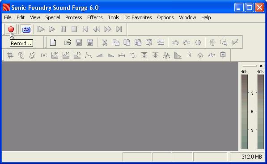
Task: Click the Go to End button
Action: click(x=119, y=29)
